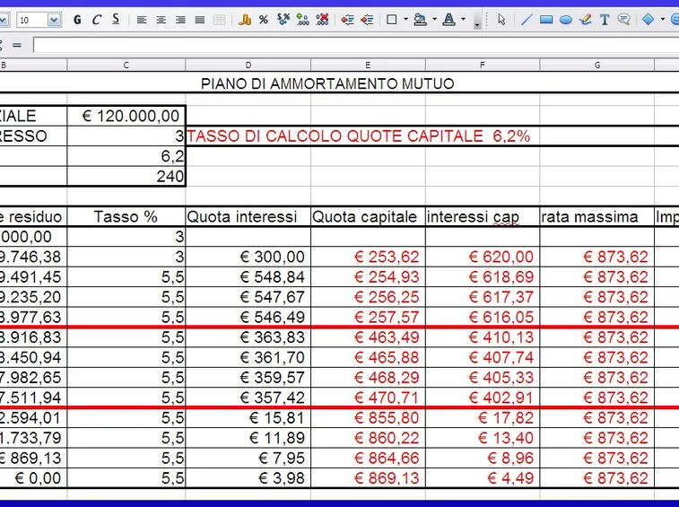
Task: Open the font name dropdown arrow
Action: (x=3, y=20)
